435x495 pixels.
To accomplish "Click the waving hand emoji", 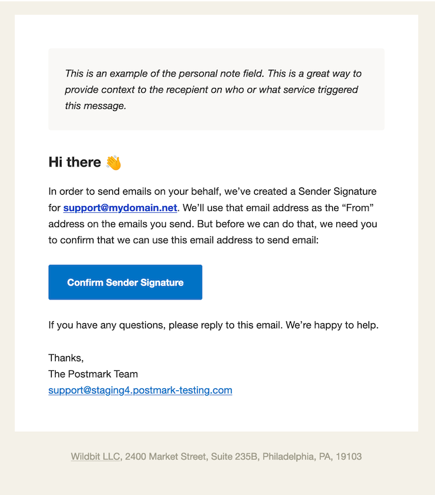I will [114, 163].
